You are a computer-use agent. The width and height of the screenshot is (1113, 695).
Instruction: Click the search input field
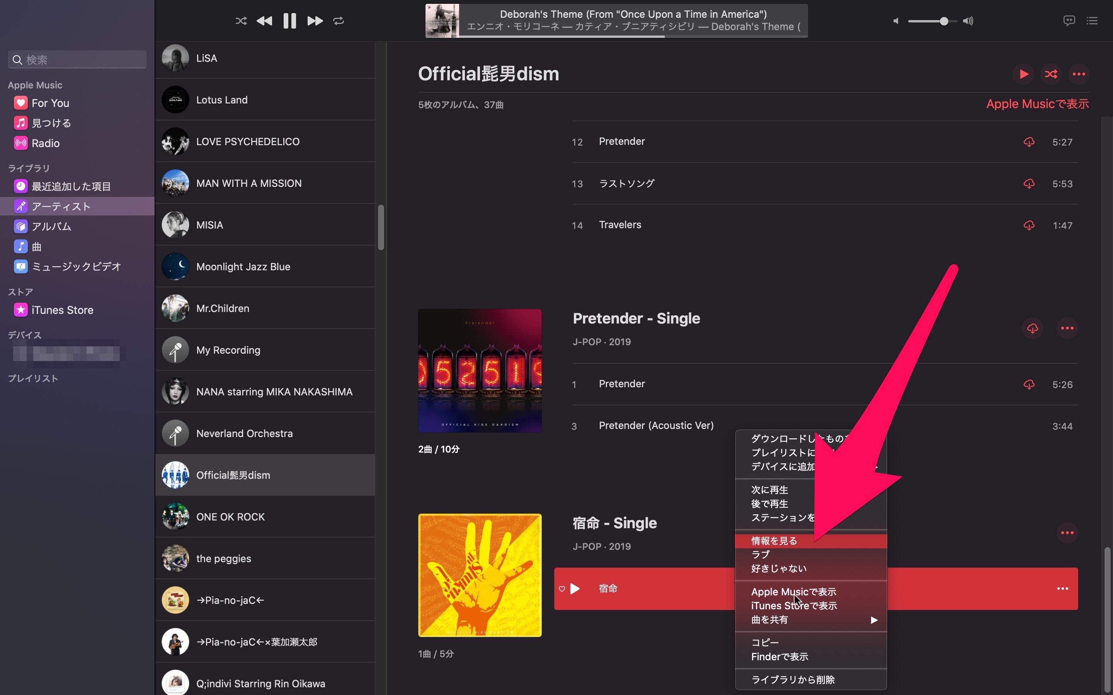[x=78, y=59]
